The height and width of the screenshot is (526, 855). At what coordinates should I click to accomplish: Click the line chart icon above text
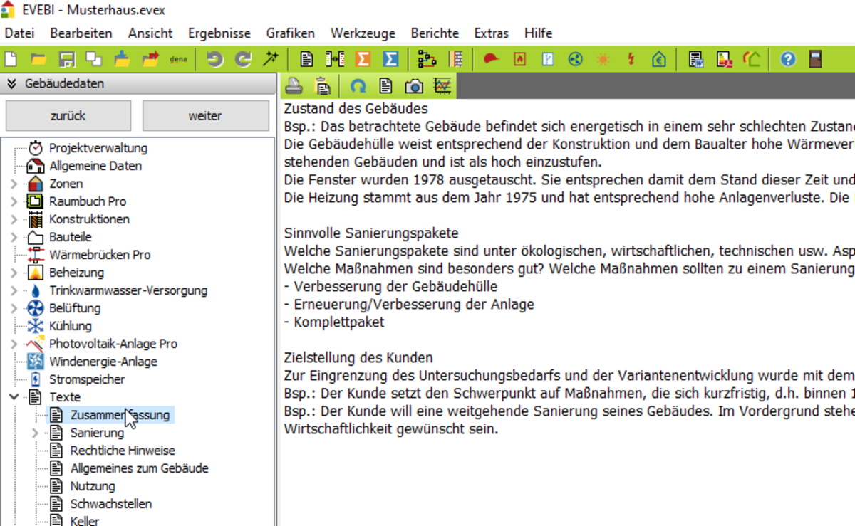(x=442, y=86)
